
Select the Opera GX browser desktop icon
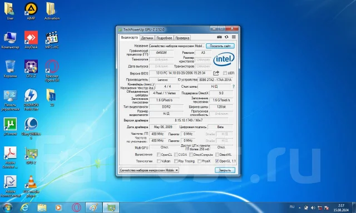click(x=52, y=71)
